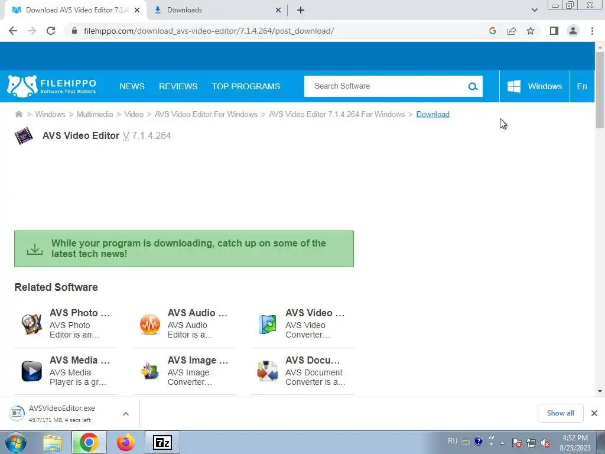The height and width of the screenshot is (454, 605).
Task: Open the Google icon in address bar
Action: coord(492,31)
